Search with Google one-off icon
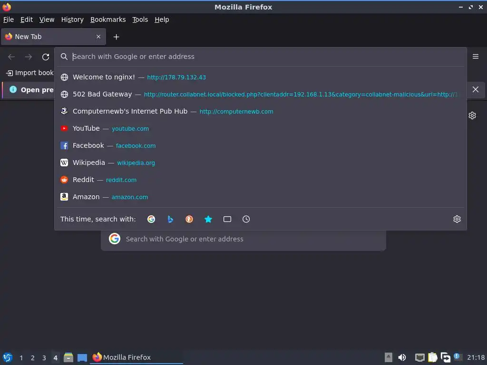The image size is (487, 365). coord(151,219)
